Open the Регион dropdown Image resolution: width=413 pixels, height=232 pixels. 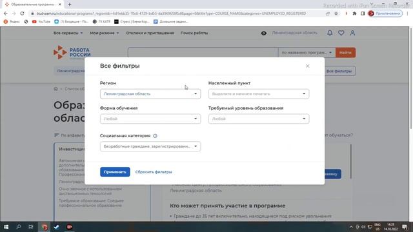click(x=150, y=94)
